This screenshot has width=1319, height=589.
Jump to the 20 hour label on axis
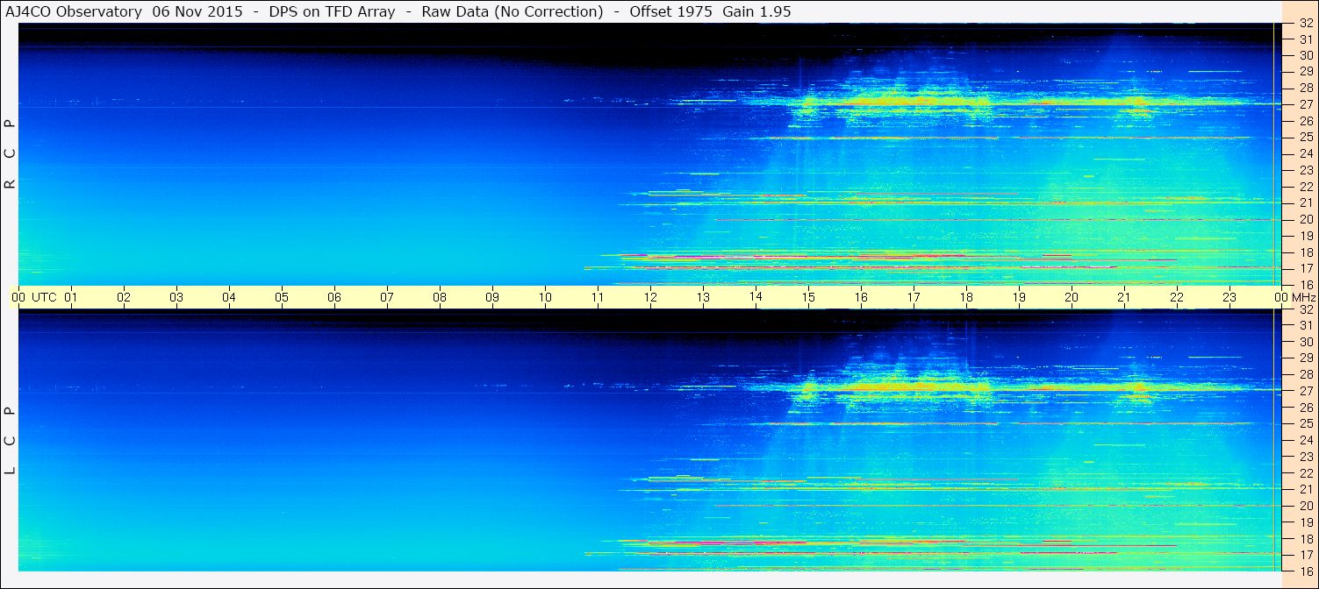1072,297
